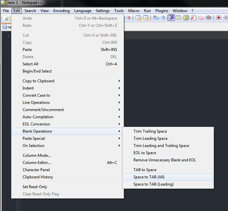The width and height of the screenshot is (228, 211).
Task: Click the Zoom Out magnifier icon
Action: [128, 18]
